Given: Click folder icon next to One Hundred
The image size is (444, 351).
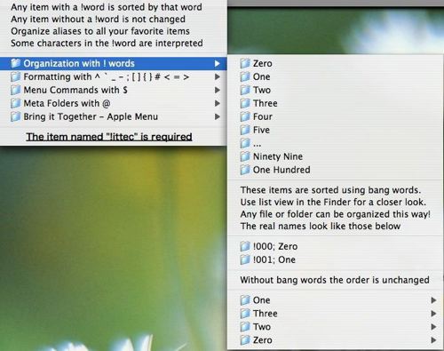Looking at the screenshot, I should (x=245, y=170).
